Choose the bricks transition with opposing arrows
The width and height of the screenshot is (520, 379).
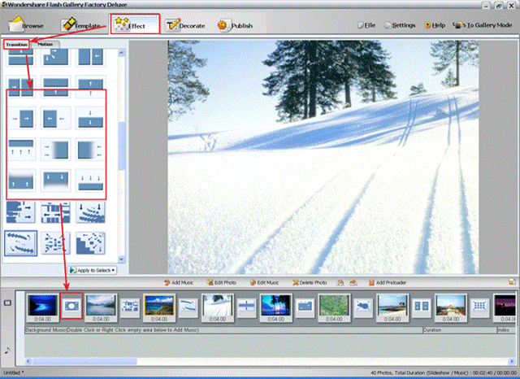coord(55,211)
